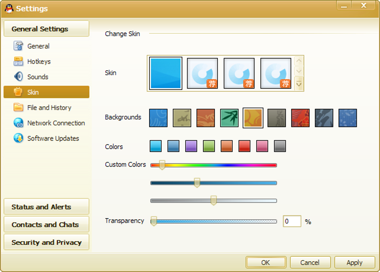Click the rainbow hue slider bar

click(213, 165)
